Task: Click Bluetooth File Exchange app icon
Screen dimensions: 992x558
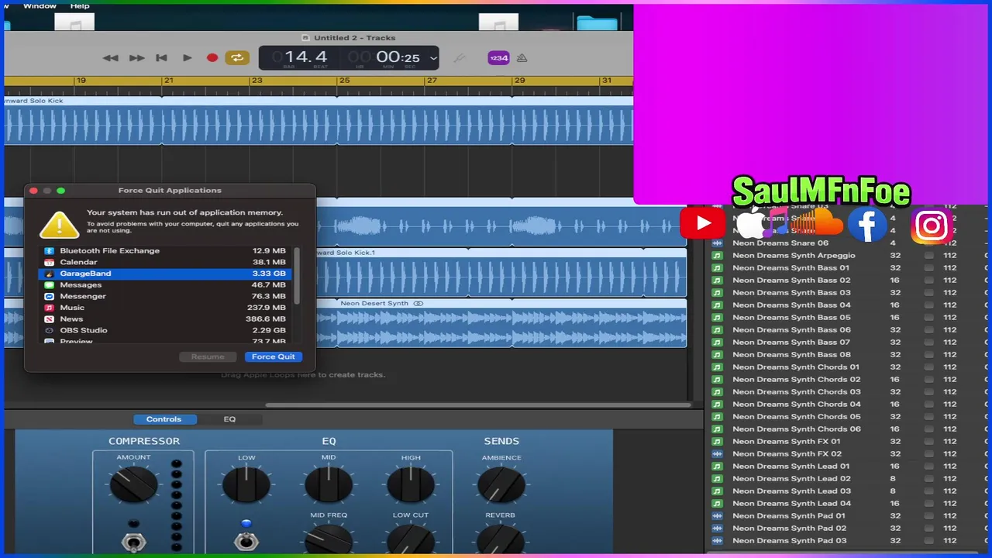Action: pyautogui.click(x=49, y=251)
